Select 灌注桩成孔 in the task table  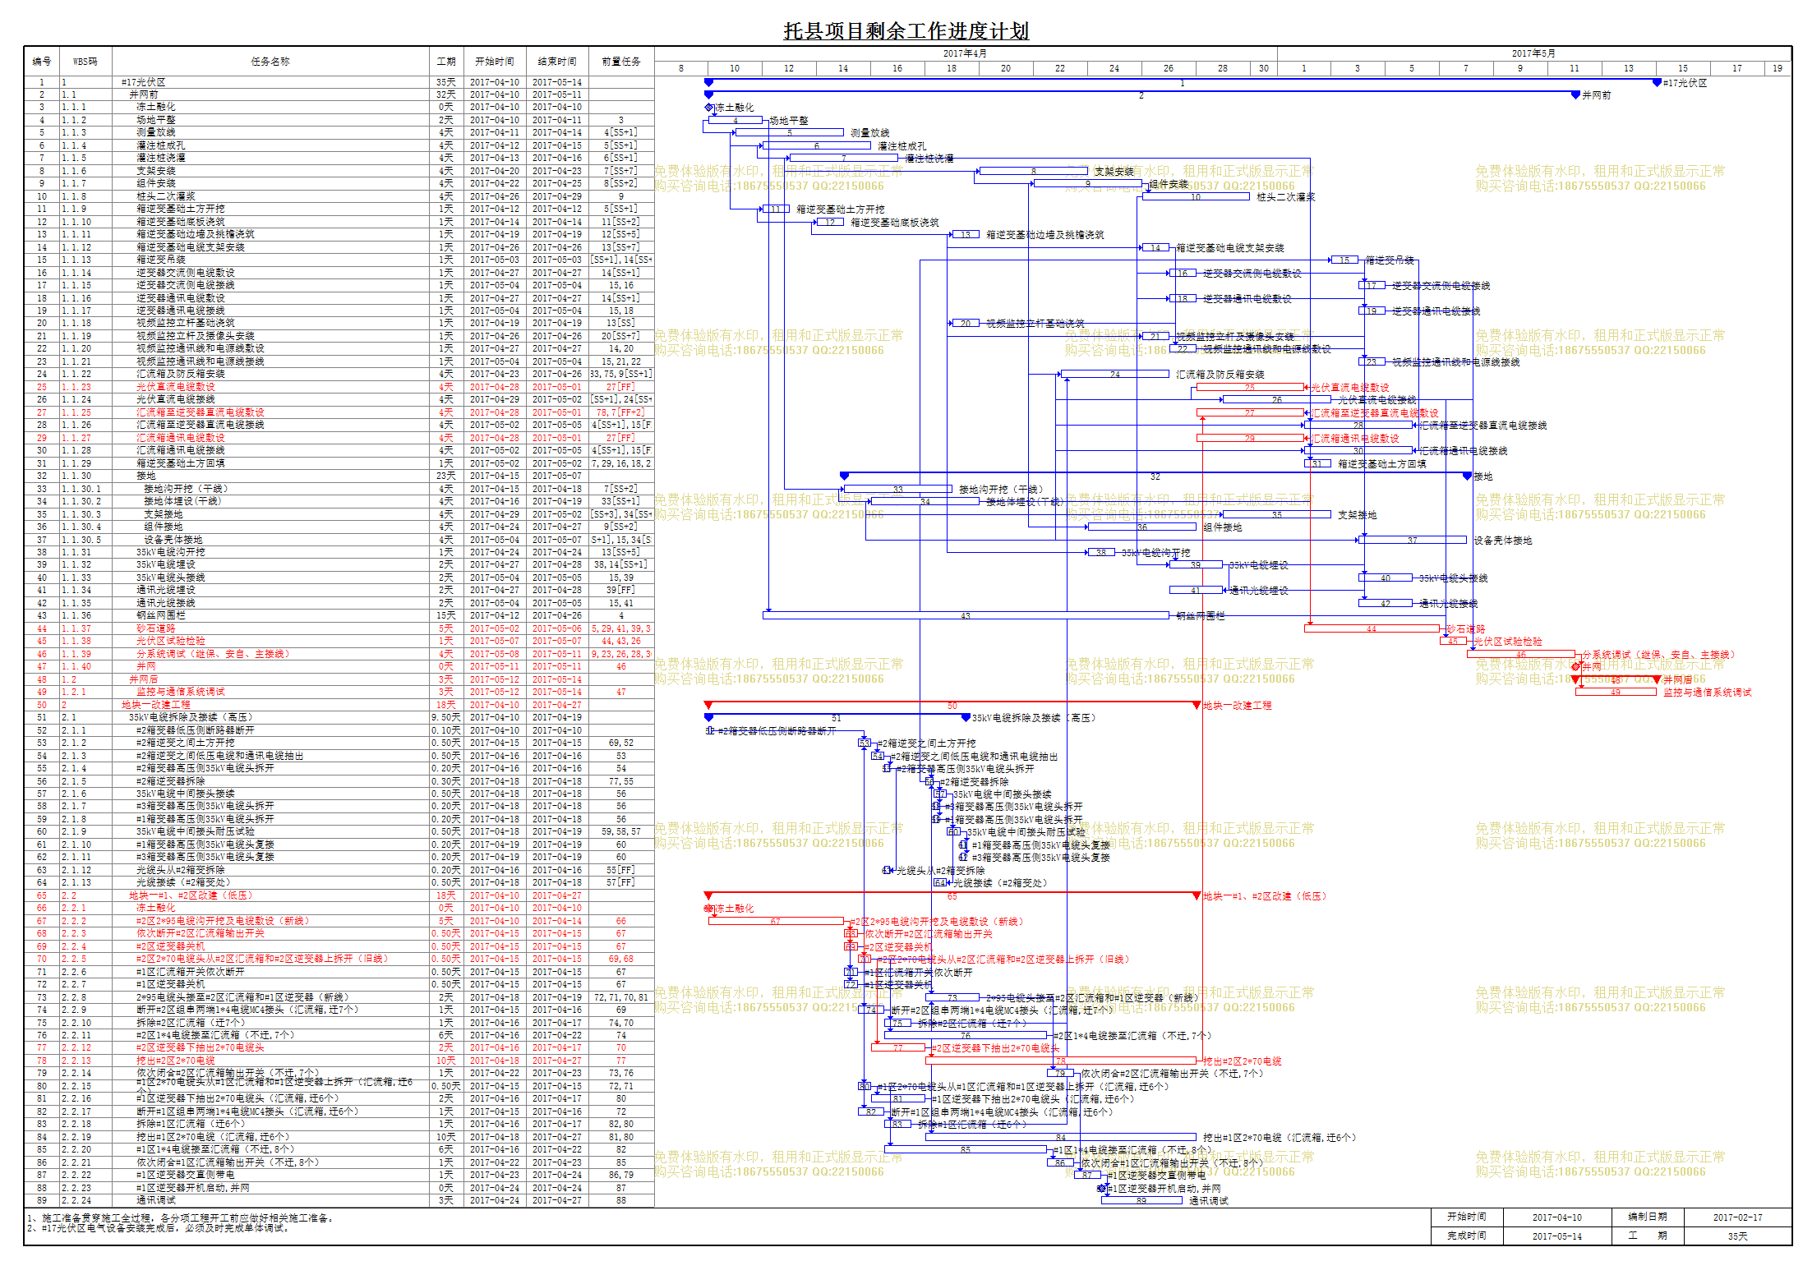[161, 145]
